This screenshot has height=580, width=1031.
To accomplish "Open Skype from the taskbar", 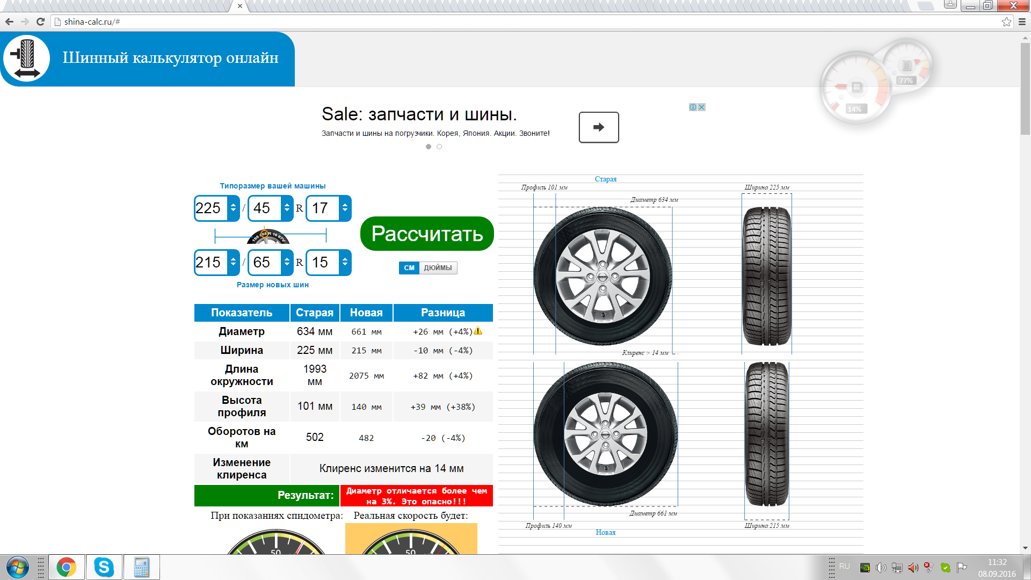I will click(104, 567).
